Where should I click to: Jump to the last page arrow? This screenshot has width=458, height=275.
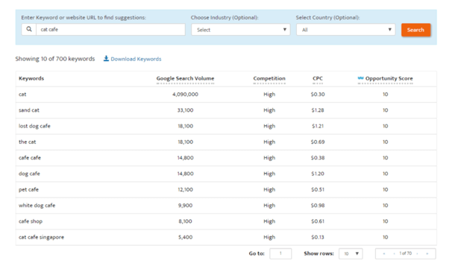pos(427,253)
